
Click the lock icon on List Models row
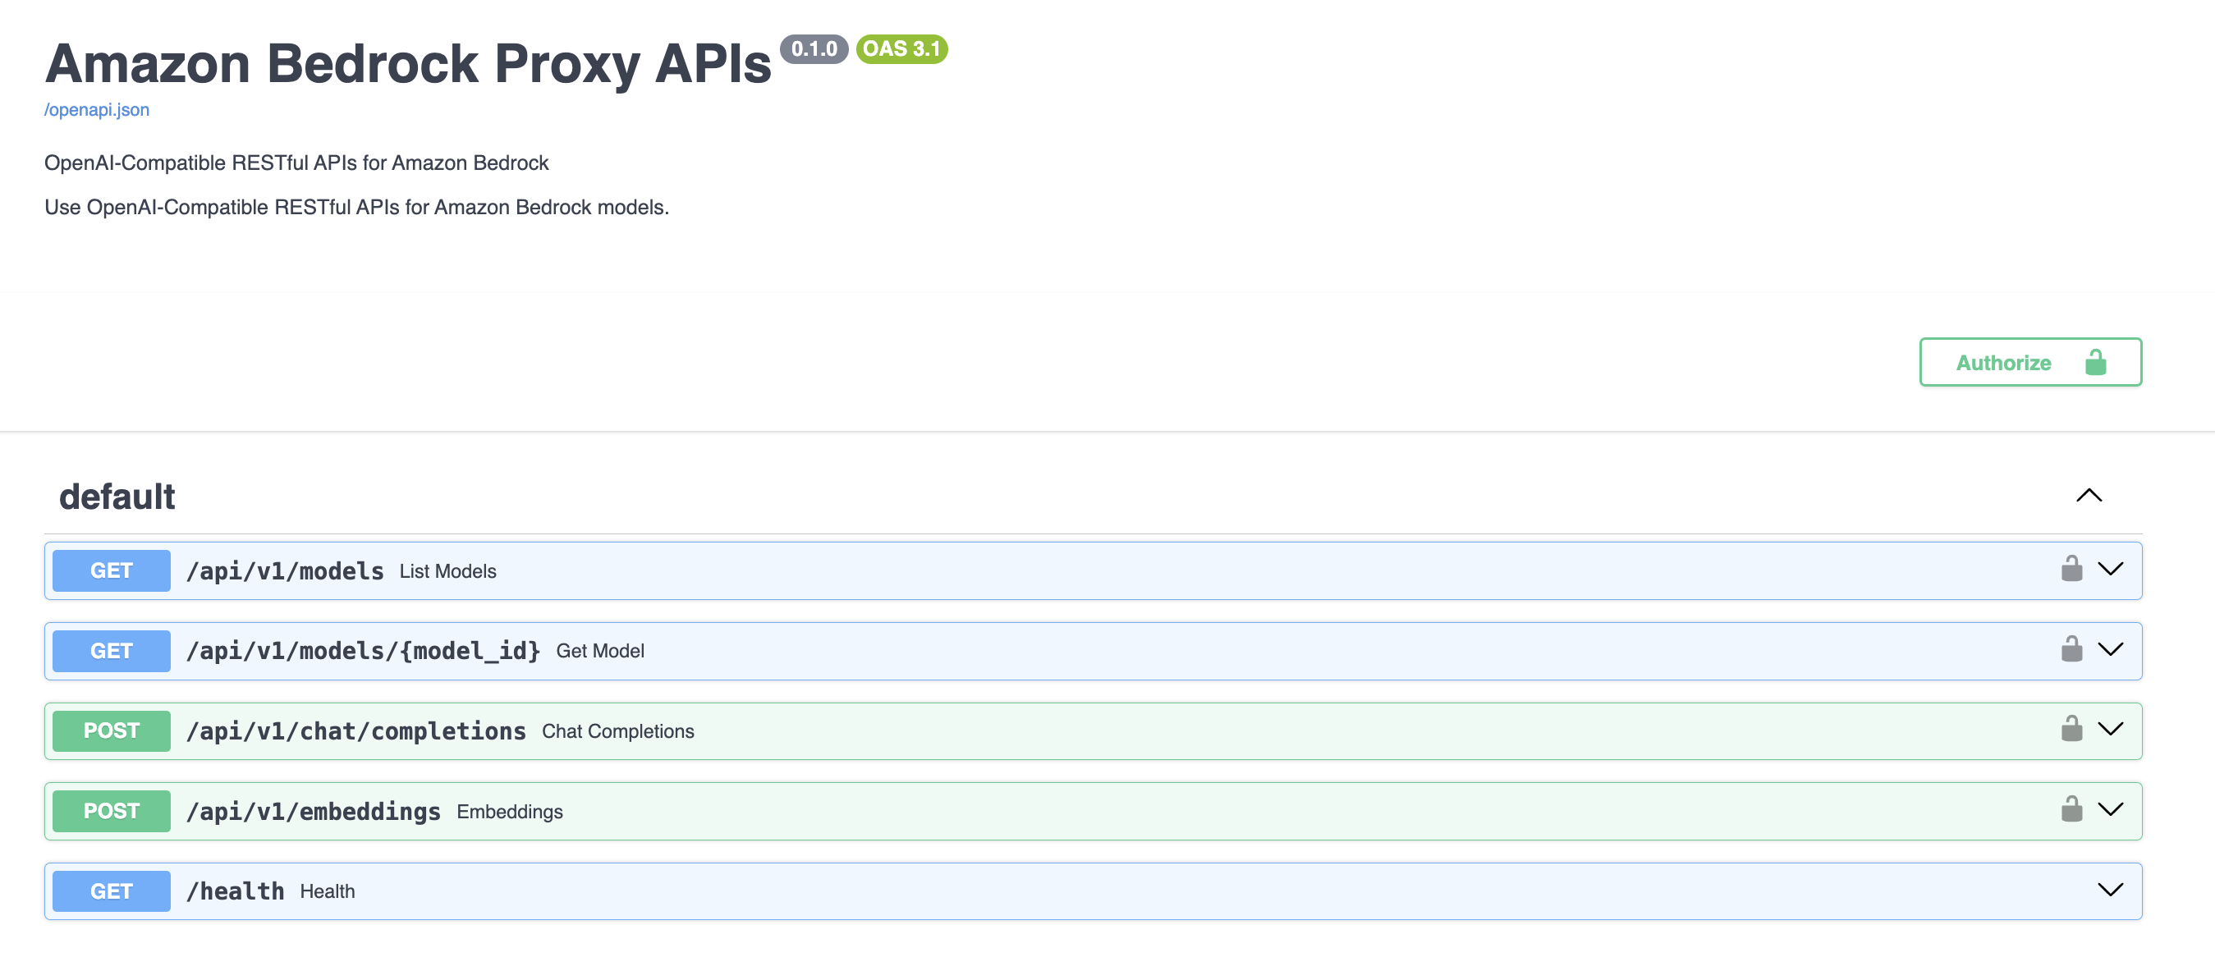click(2071, 570)
